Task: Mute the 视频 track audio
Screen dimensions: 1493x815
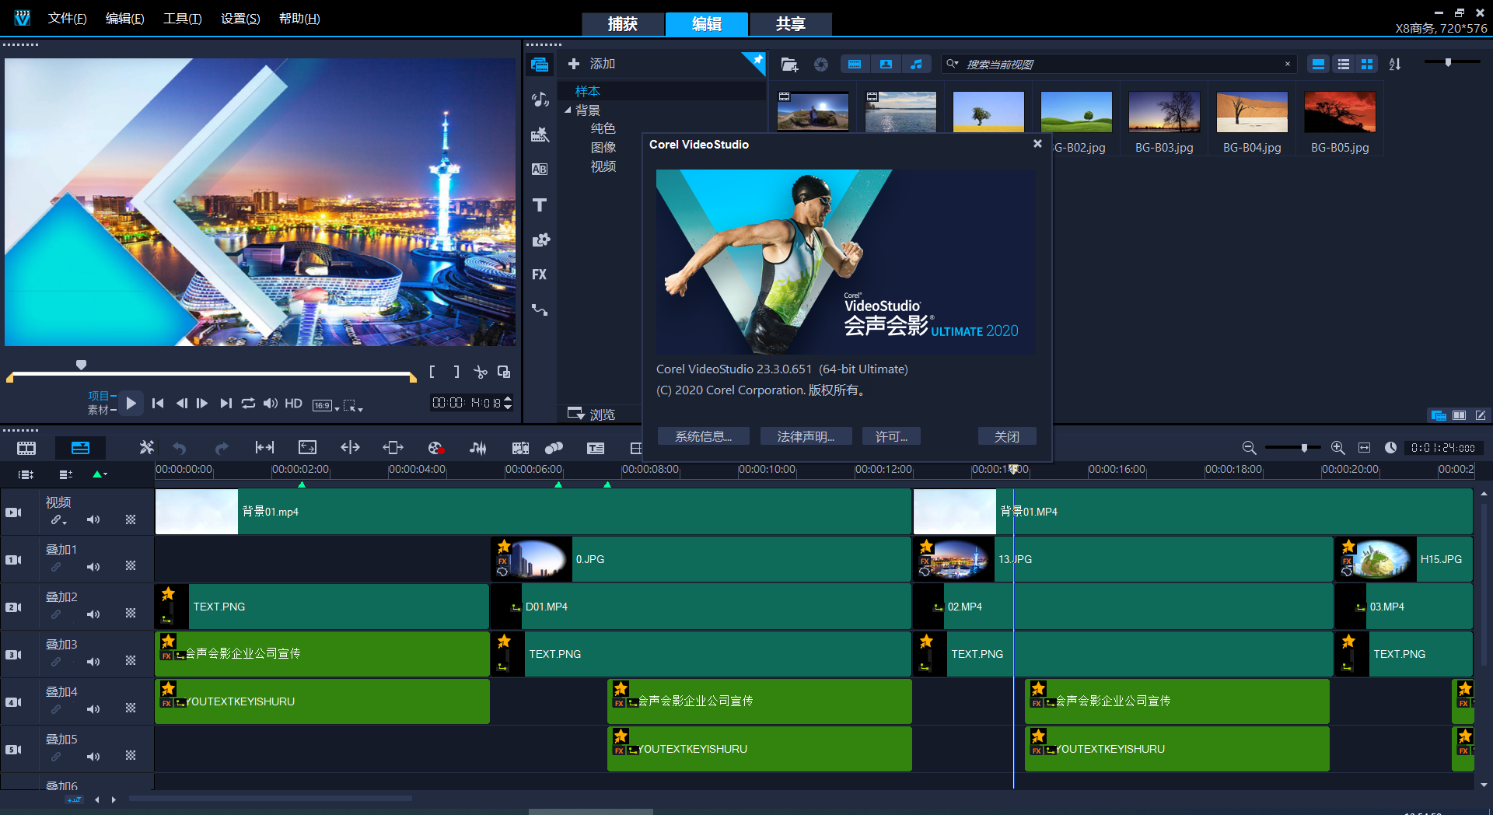Action: (x=93, y=519)
